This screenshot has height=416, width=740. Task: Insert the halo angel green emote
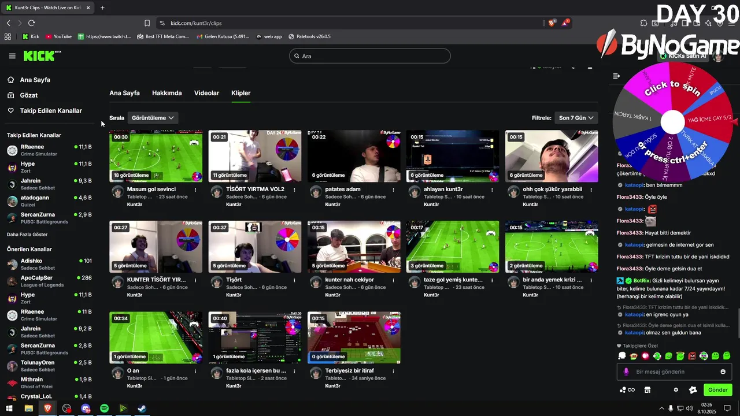(680, 356)
